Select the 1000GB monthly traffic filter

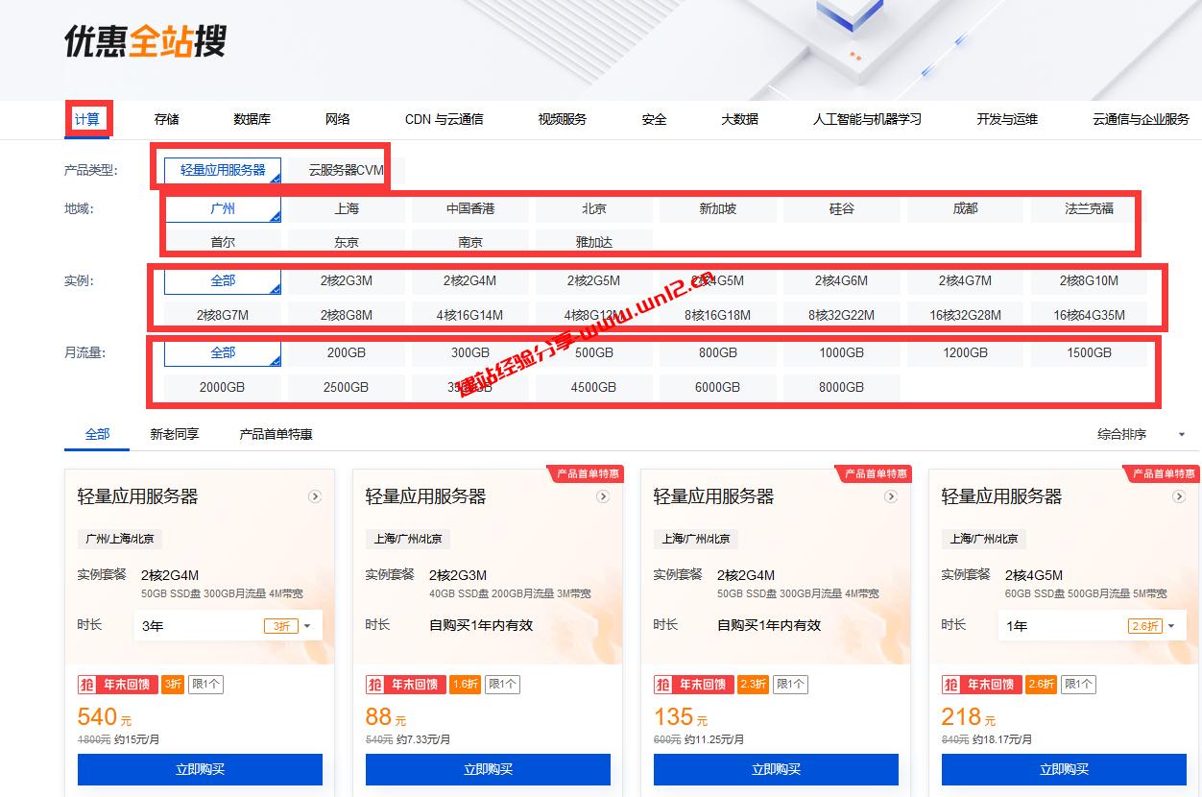(x=841, y=352)
